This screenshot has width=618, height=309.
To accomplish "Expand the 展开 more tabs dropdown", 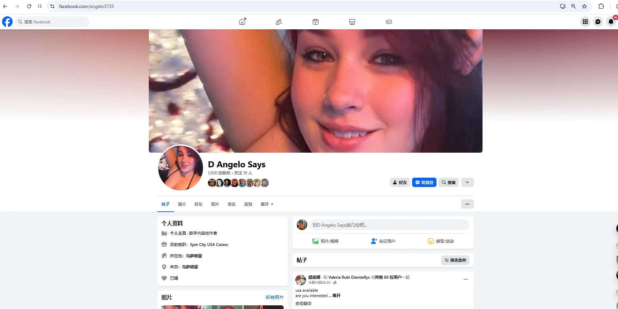I will 267,204.
